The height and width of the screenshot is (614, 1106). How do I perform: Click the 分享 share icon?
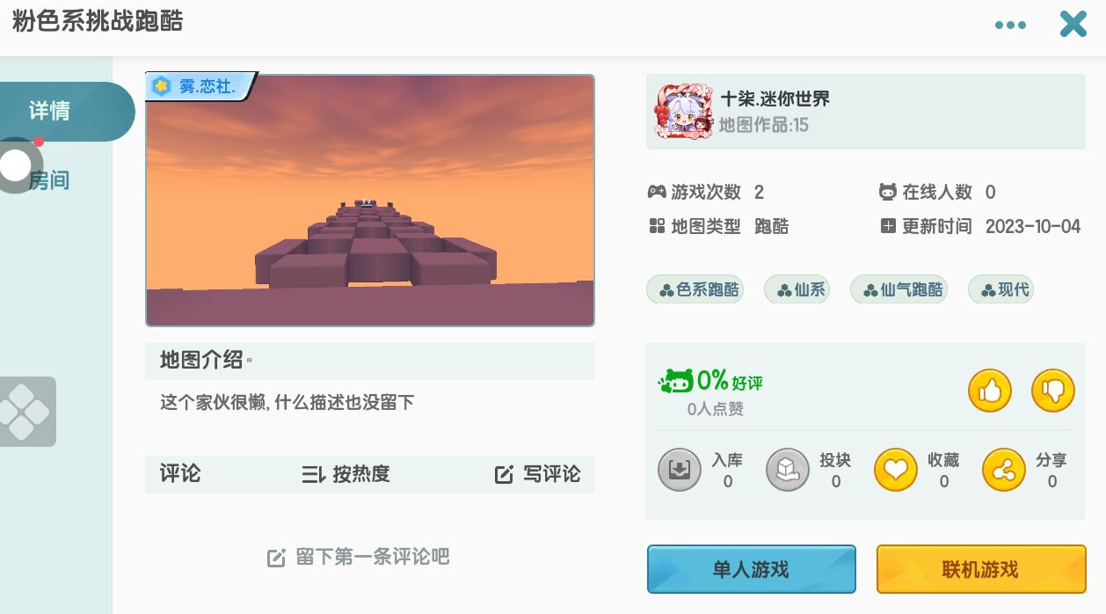point(1004,470)
